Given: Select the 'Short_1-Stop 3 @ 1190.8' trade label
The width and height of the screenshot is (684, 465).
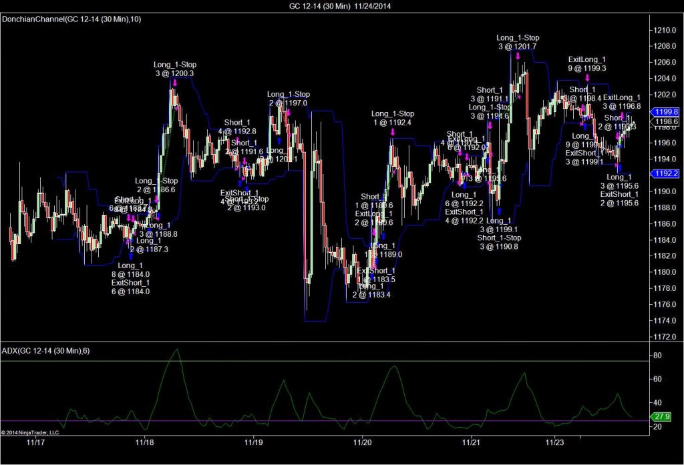Looking at the screenshot, I should (x=499, y=242).
